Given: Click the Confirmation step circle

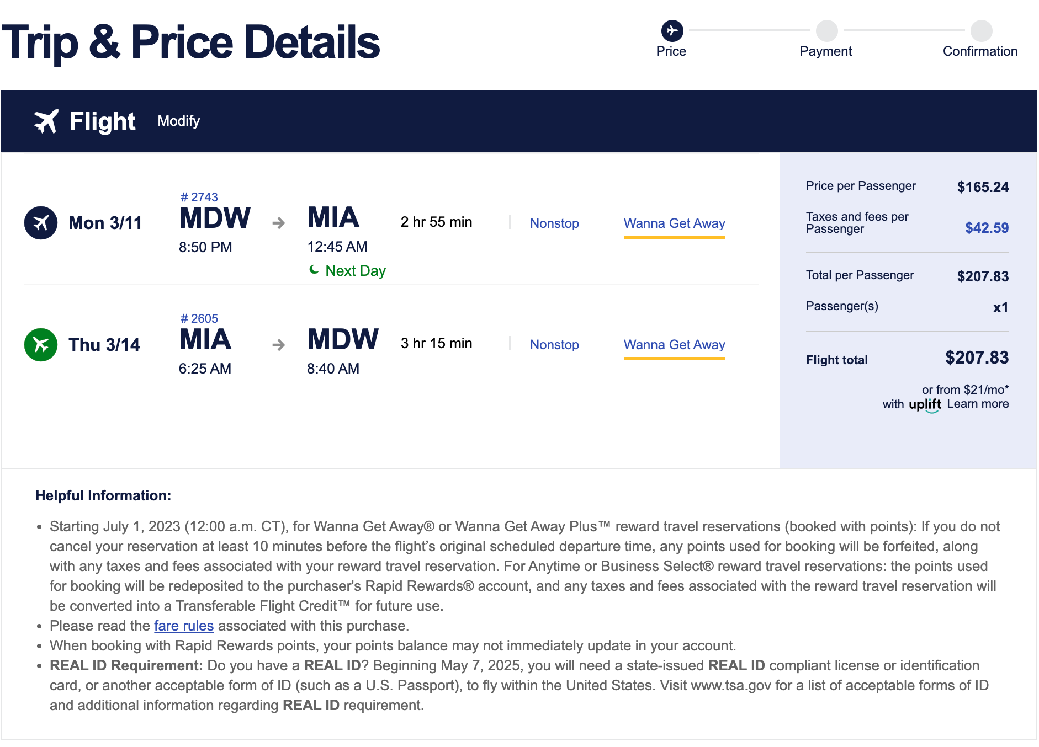Looking at the screenshot, I should tap(981, 30).
